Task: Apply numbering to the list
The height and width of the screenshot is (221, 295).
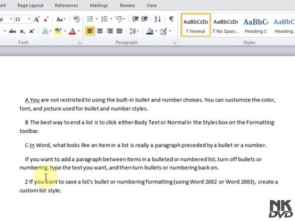Action: pyautogui.click(x=104, y=19)
